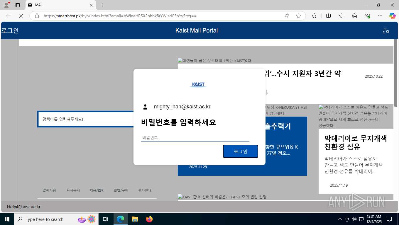The width and height of the screenshot is (399, 225).
Task: Select the 학사공지 tab
Action: click(x=73, y=190)
